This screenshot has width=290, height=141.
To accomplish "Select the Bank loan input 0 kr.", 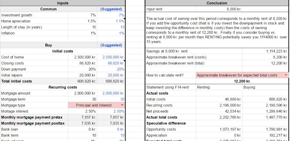I will point(82,129).
